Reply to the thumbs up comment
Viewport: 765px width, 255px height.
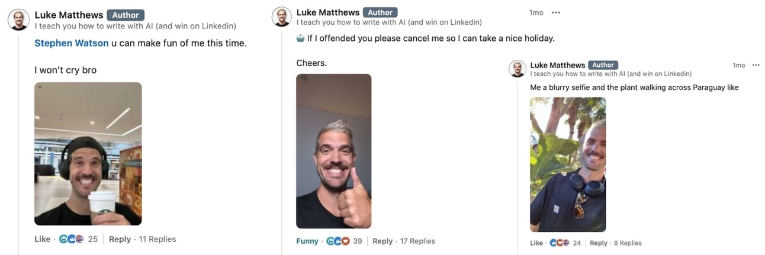click(x=382, y=241)
